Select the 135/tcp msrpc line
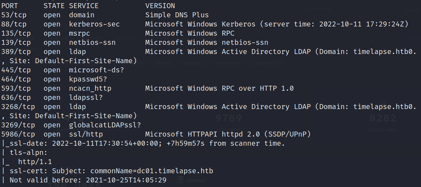 point(118,33)
